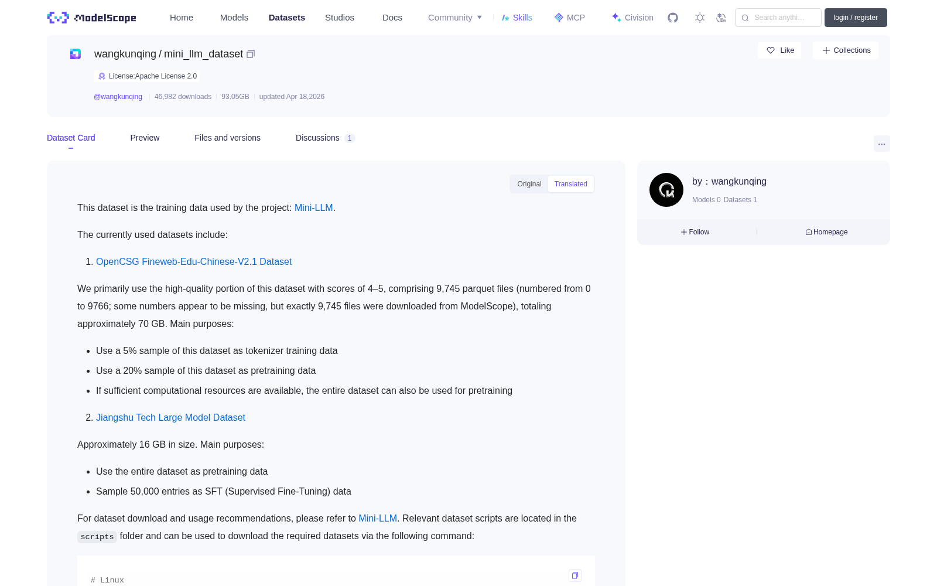Image resolution: width=937 pixels, height=586 pixels.
Task: Focus the search input field
Action: click(x=778, y=18)
